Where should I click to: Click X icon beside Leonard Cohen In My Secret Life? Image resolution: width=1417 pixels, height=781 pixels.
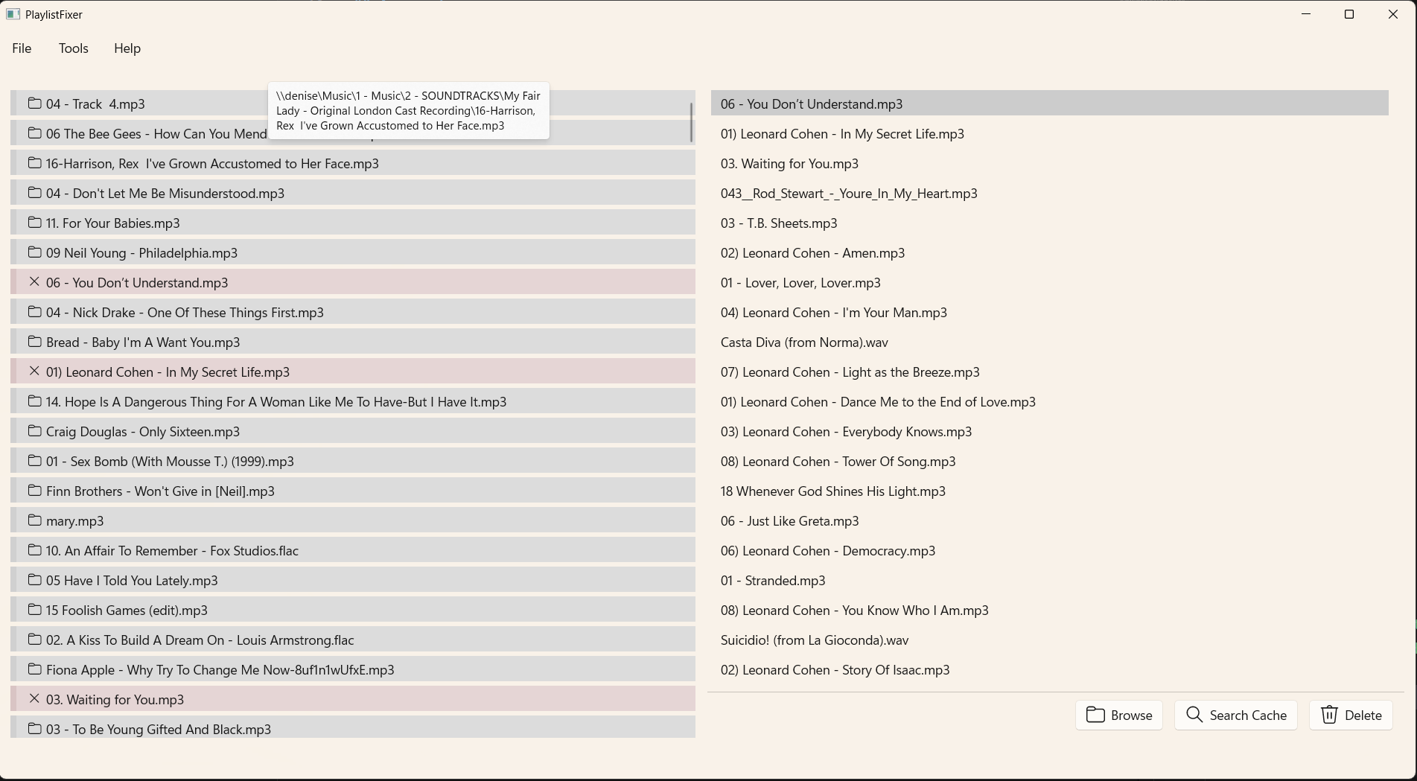34,372
